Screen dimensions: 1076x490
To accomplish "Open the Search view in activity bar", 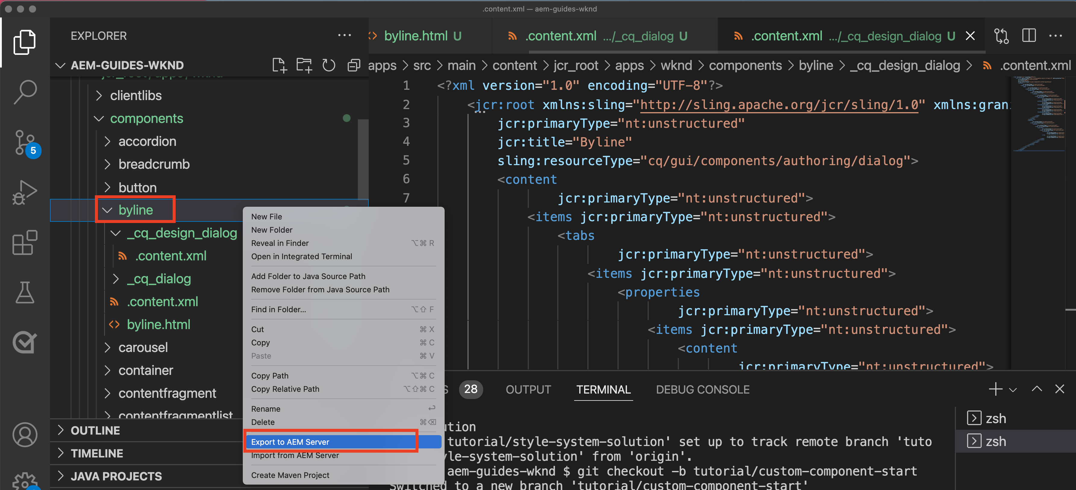I will 25,92.
